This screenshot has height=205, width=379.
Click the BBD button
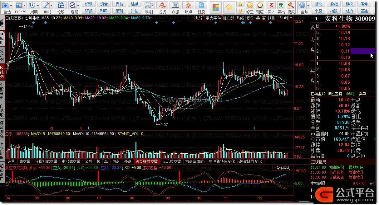[104, 11]
